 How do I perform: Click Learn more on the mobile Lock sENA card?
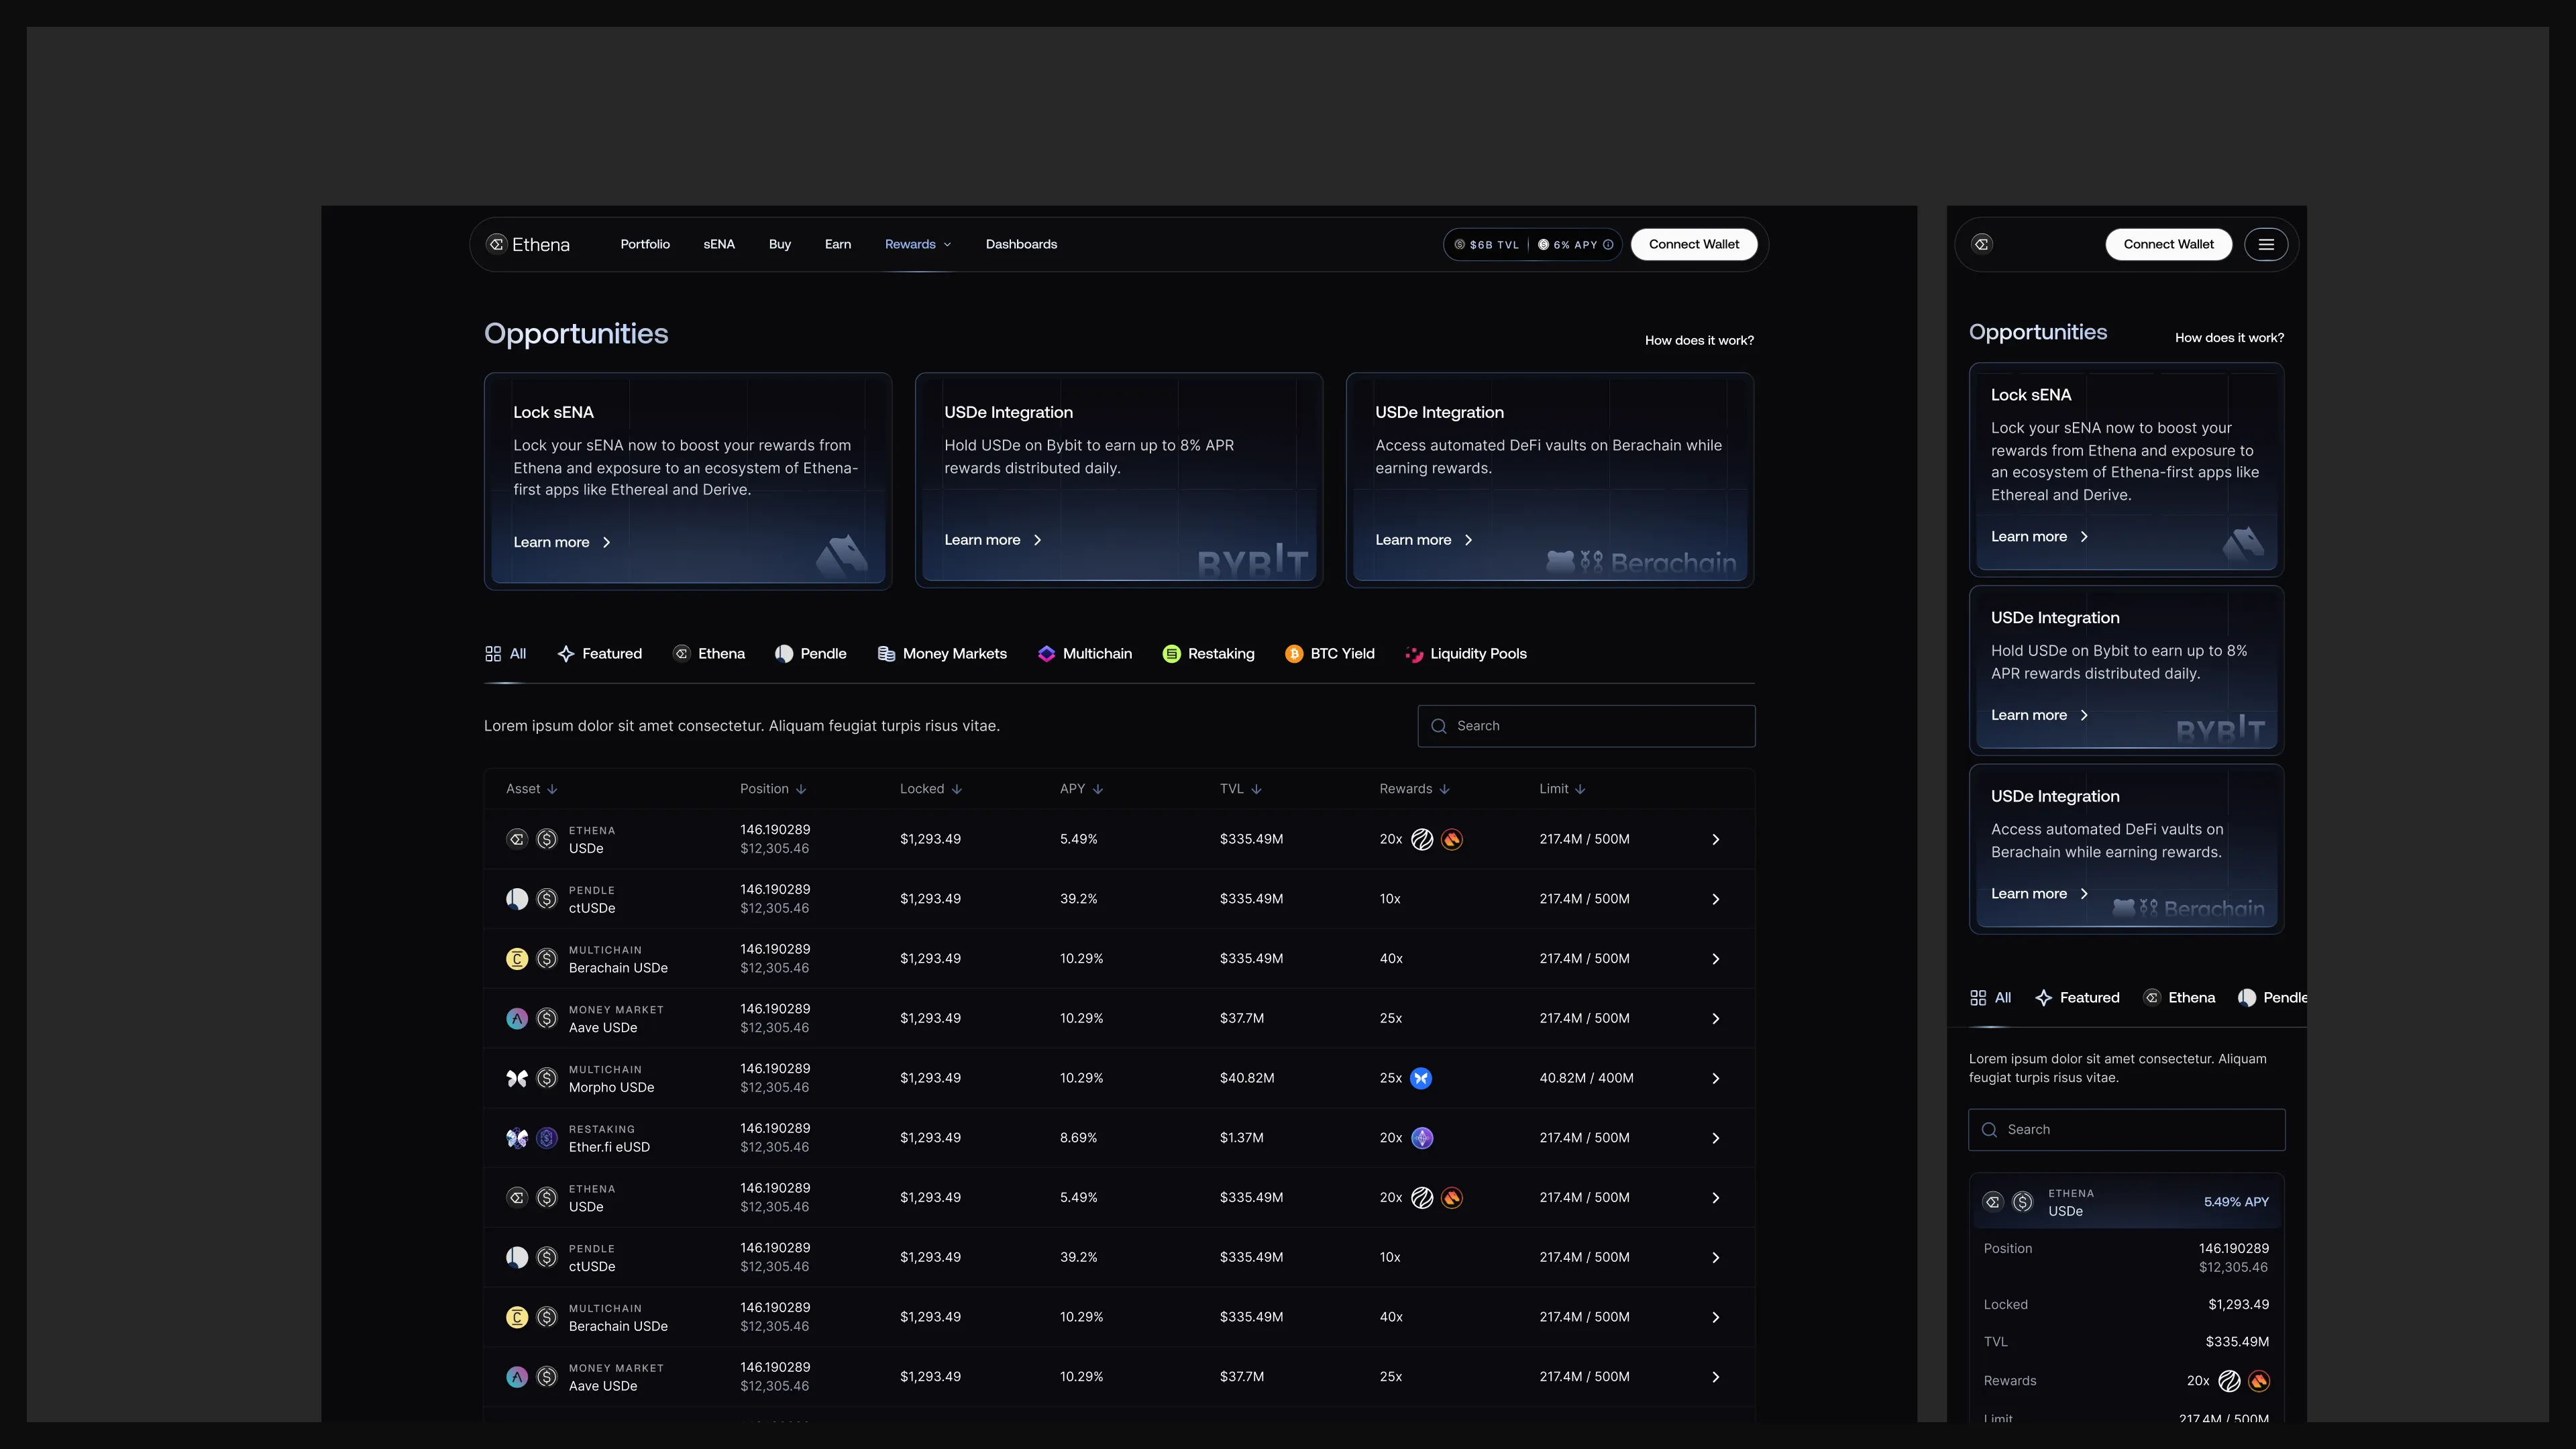pyautogui.click(x=2040, y=537)
